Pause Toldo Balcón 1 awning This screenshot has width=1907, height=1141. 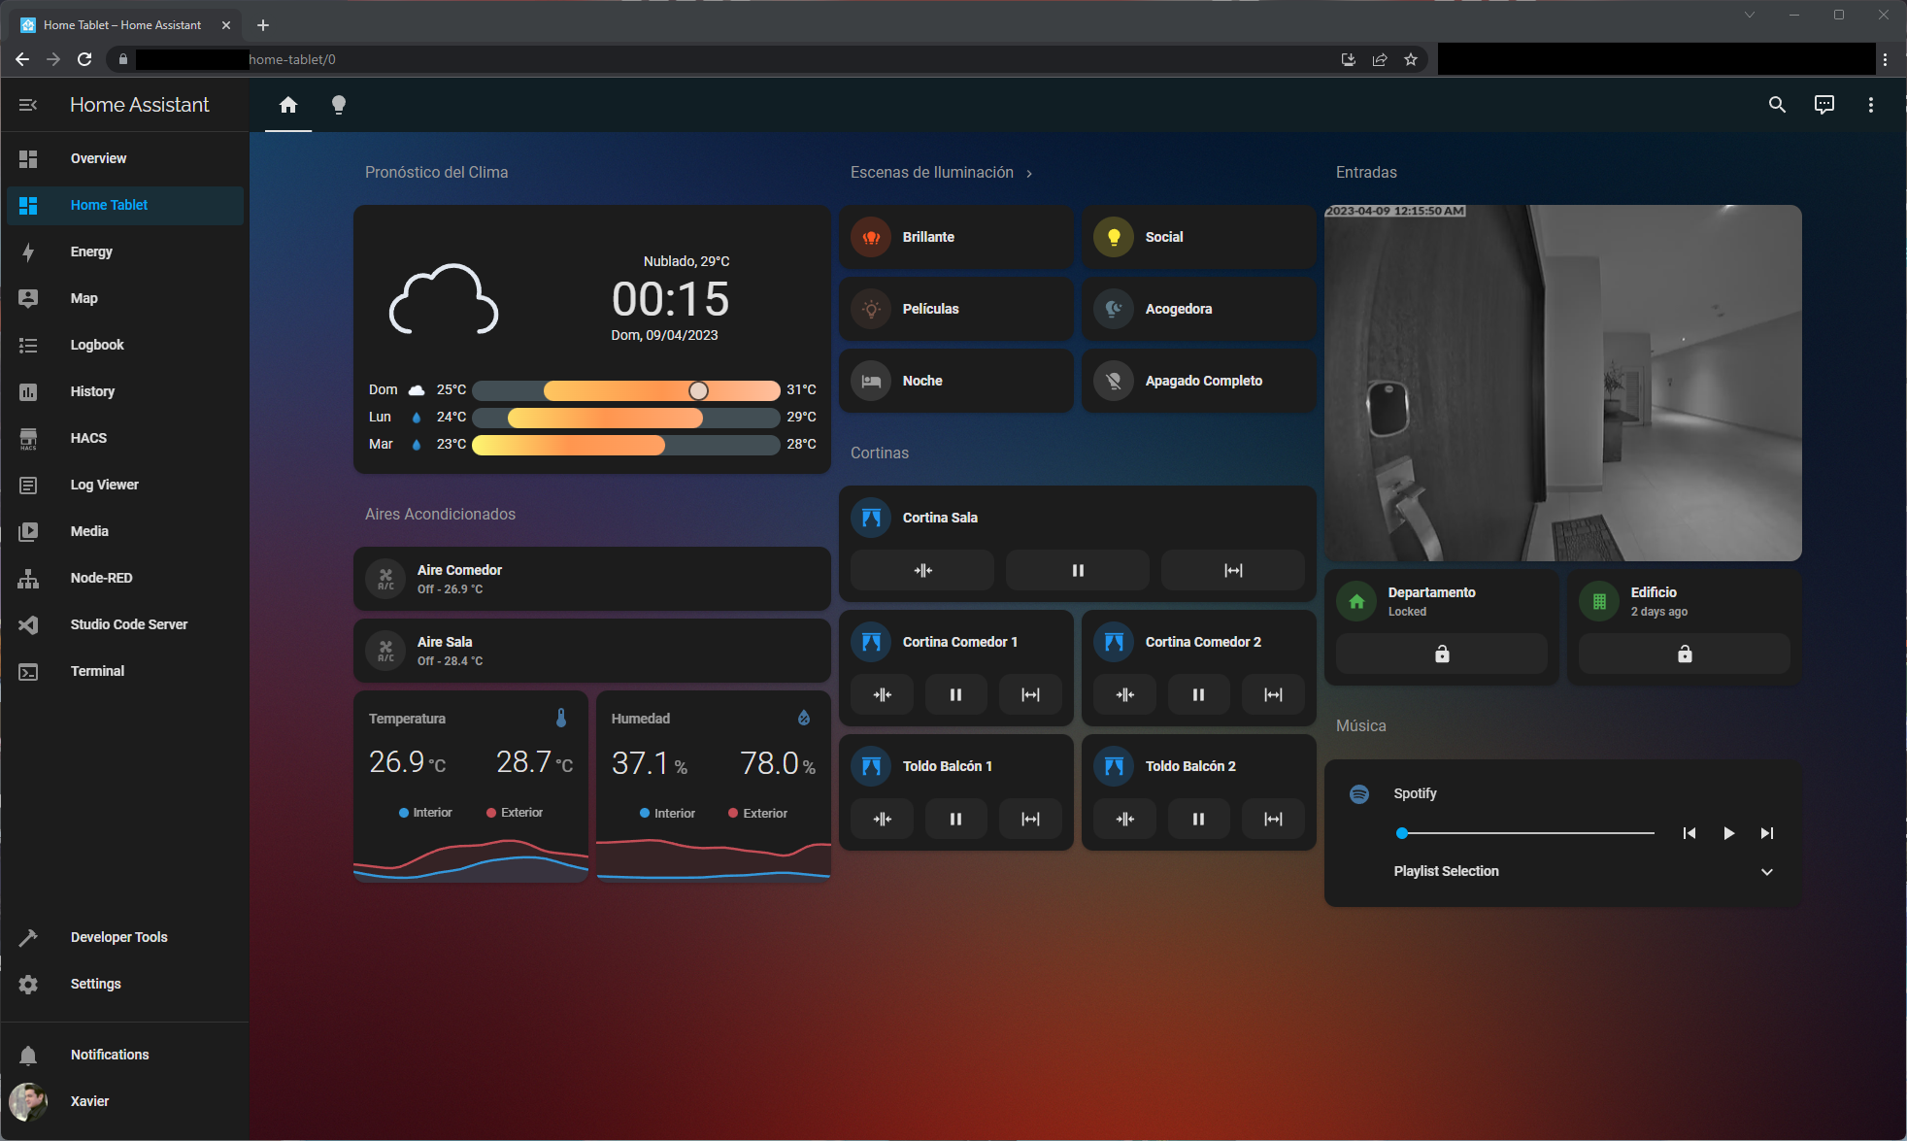(955, 819)
